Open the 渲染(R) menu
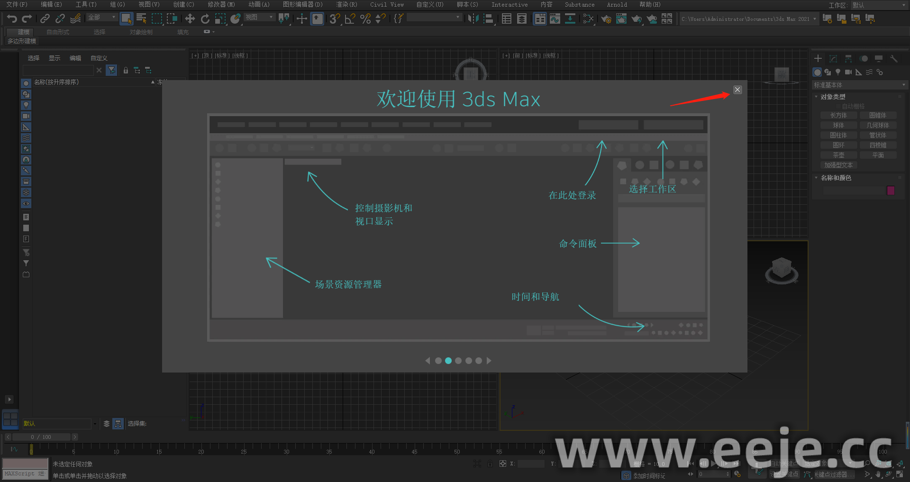The width and height of the screenshot is (910, 482). pos(346,5)
